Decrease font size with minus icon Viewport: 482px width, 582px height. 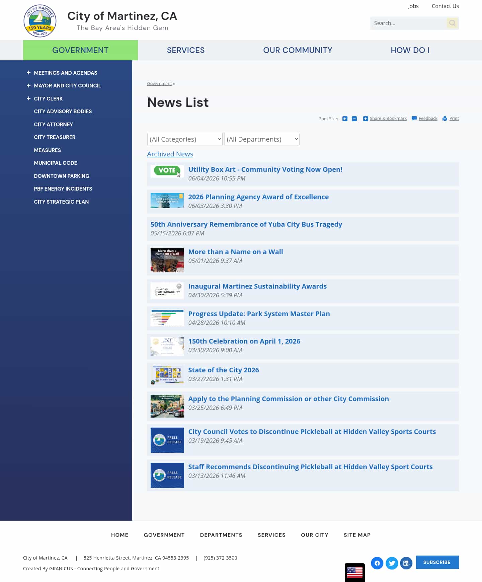pyautogui.click(x=354, y=119)
